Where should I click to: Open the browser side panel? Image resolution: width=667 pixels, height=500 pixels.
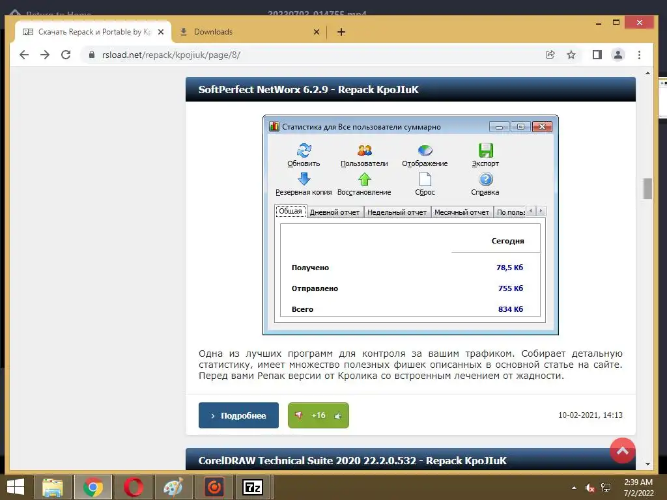(597, 55)
